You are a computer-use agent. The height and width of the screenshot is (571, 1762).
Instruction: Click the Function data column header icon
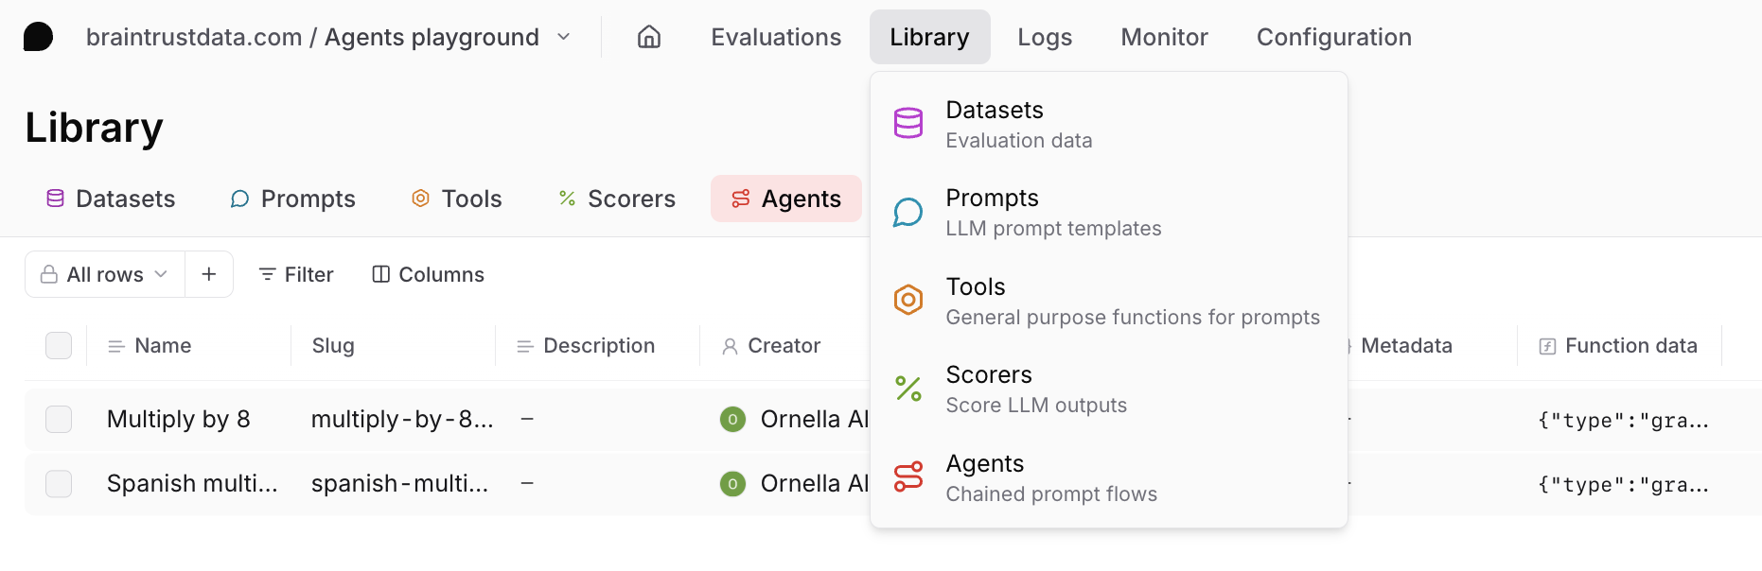pyautogui.click(x=1545, y=346)
